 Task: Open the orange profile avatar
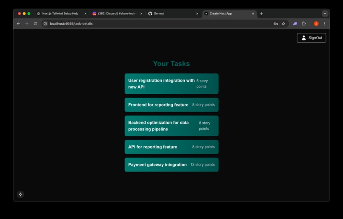coord(316,24)
